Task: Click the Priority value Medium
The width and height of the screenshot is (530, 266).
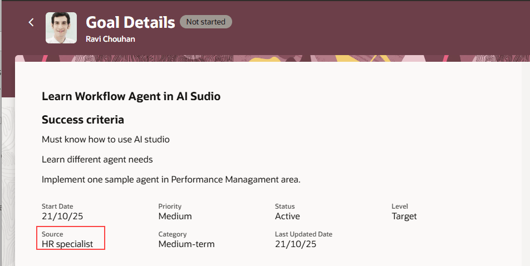Action: click(x=175, y=216)
